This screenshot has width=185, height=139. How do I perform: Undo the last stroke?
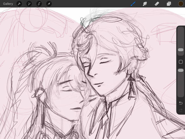(181, 103)
